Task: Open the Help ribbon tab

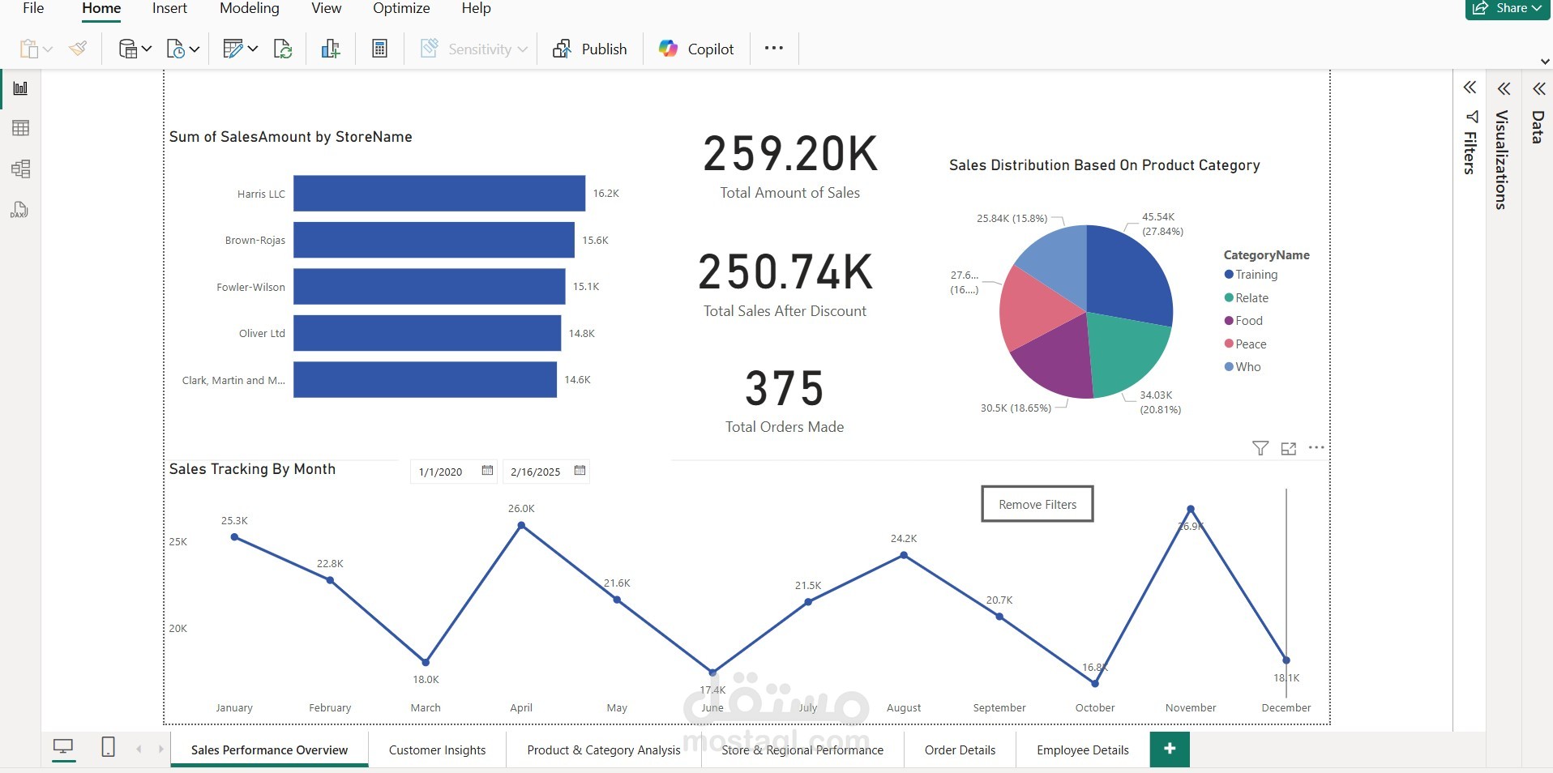Action: click(x=477, y=8)
